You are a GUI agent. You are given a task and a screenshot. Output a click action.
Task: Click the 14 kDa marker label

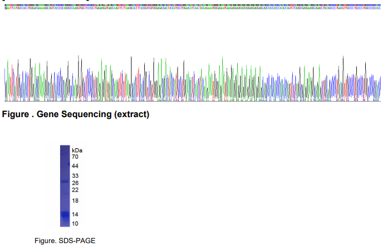point(75,214)
